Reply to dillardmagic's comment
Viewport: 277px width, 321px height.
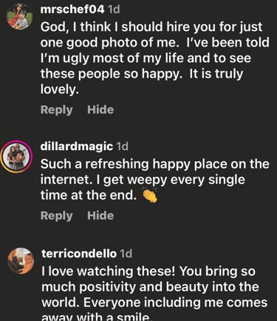pyautogui.click(x=57, y=216)
